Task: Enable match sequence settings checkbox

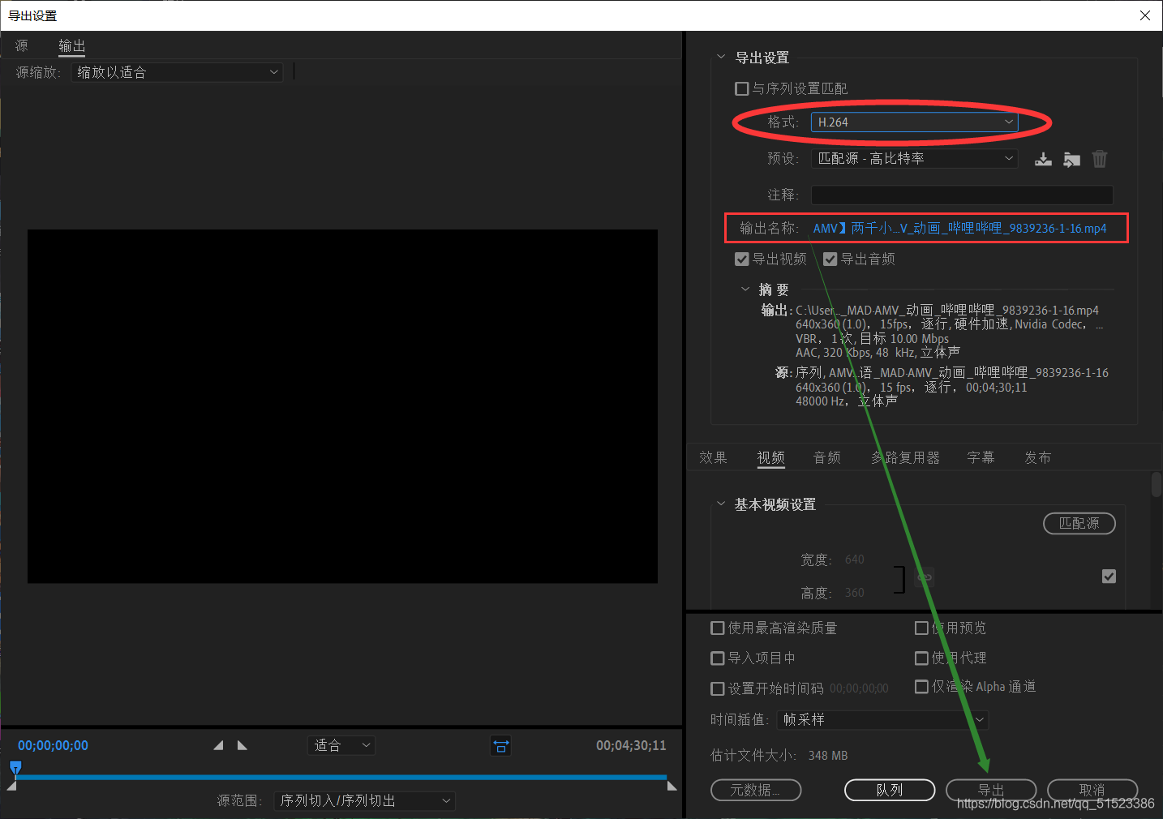Action: (x=741, y=88)
